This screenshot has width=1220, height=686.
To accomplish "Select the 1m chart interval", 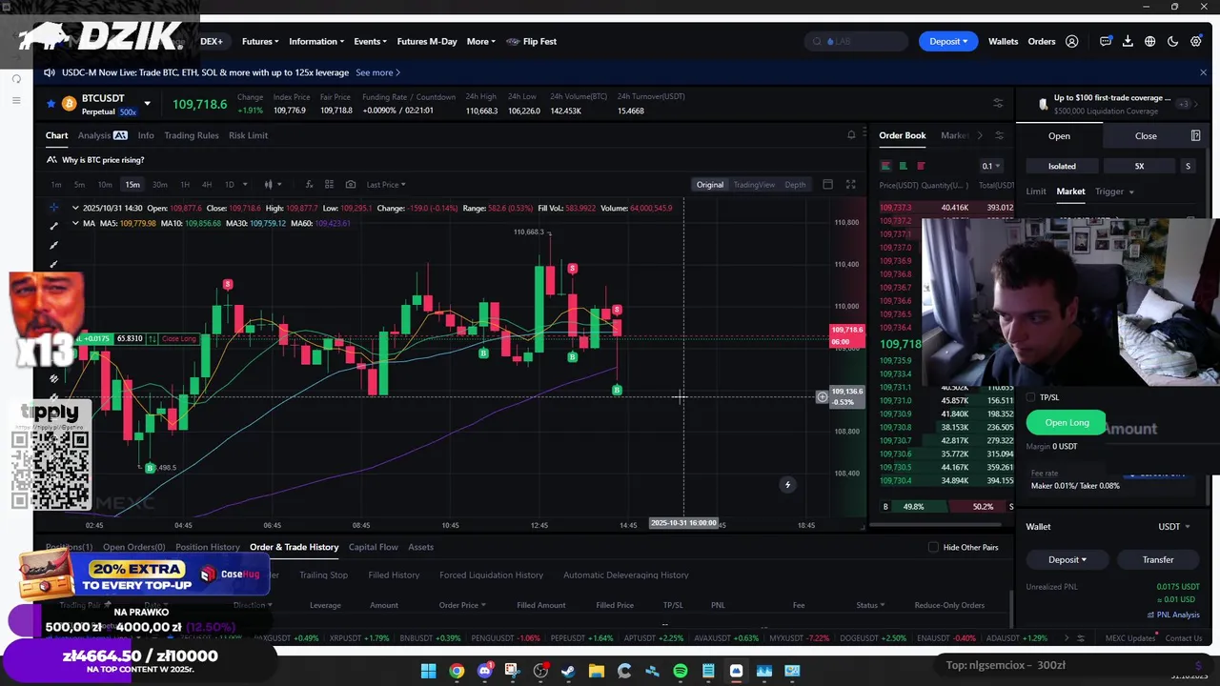I will point(56,185).
